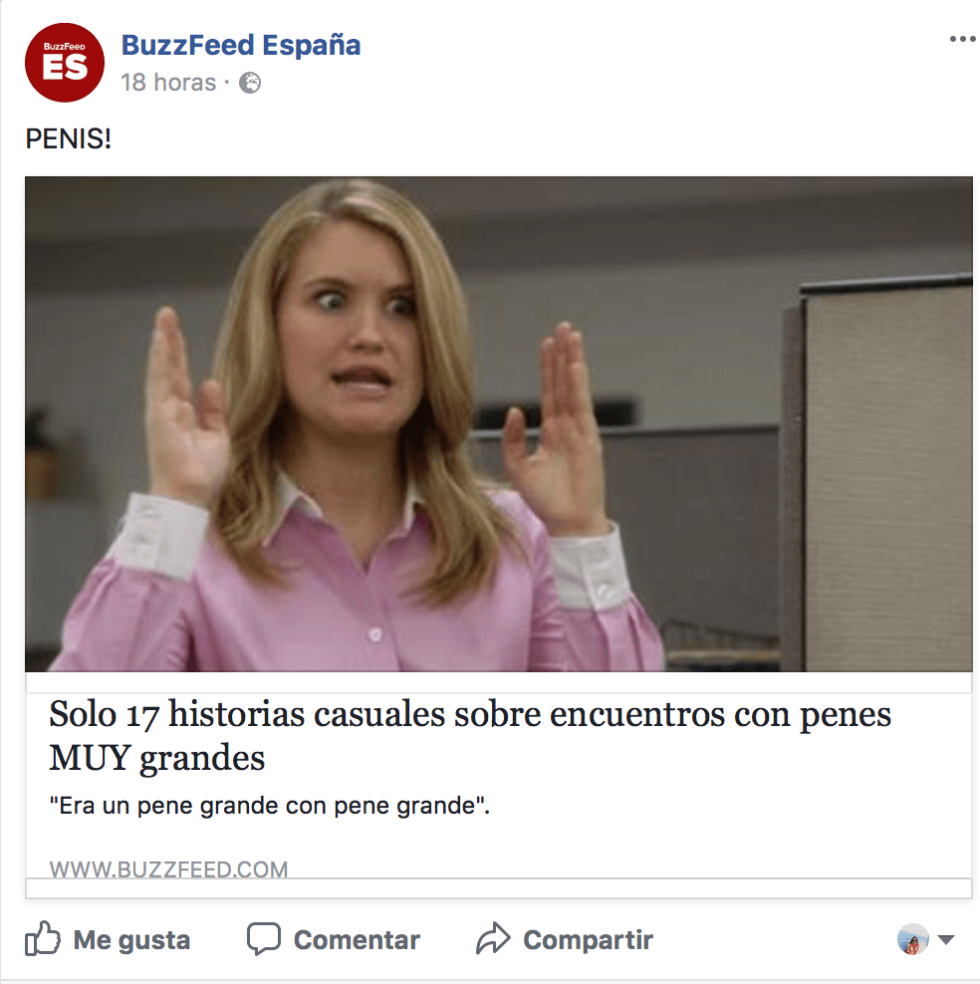
Task: Click the small profile avatar beside dropdown
Action: tap(913, 939)
